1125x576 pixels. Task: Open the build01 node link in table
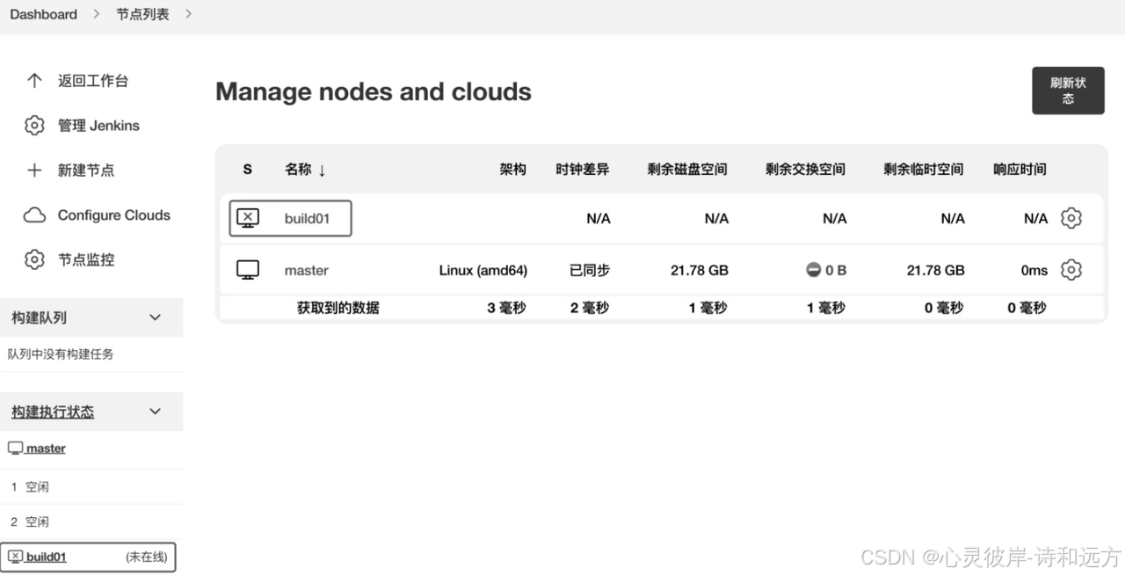click(307, 218)
